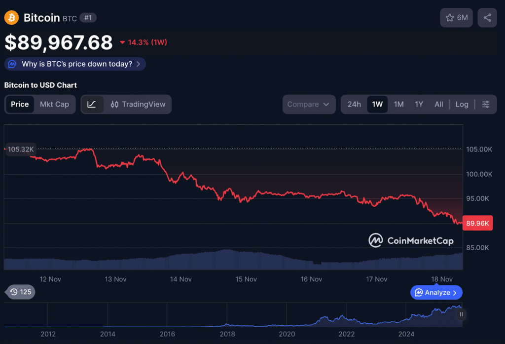Switch to line chart view icon
Viewport: 505px width, 344px height.
pos(92,104)
